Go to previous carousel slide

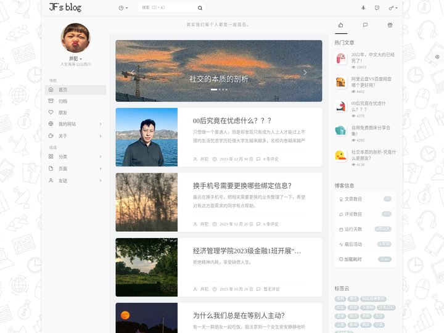(133, 72)
